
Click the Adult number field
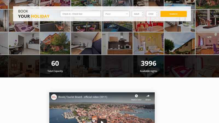(x=136, y=14)
